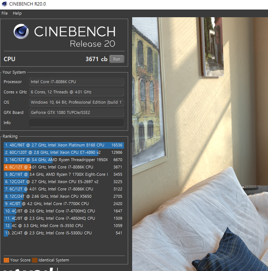The height and width of the screenshot is (271, 268).
Task: Click the Cinebench sphere logo
Action: 21,31
